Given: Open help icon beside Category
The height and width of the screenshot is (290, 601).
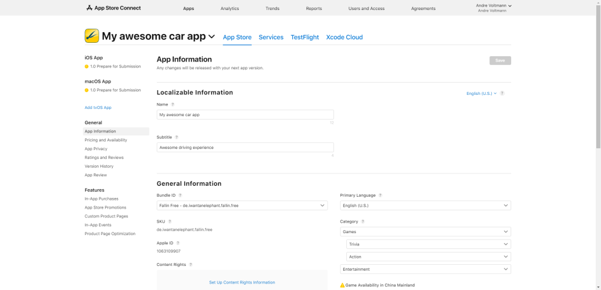Looking at the screenshot, I should pos(363,221).
